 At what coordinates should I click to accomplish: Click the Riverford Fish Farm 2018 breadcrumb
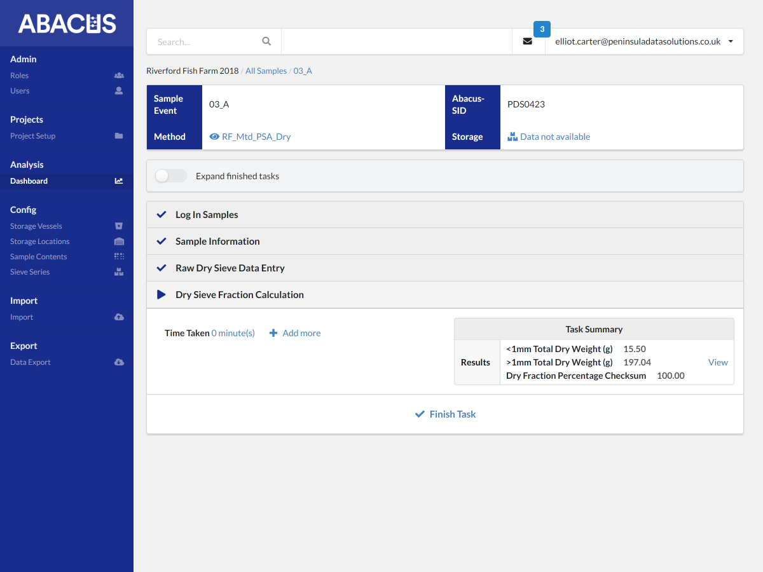click(193, 71)
